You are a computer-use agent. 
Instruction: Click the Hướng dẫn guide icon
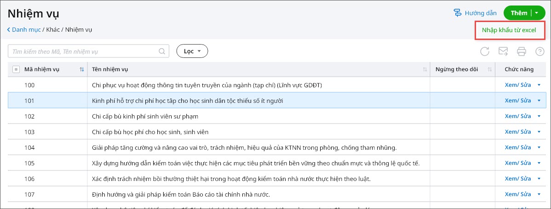pos(458,13)
